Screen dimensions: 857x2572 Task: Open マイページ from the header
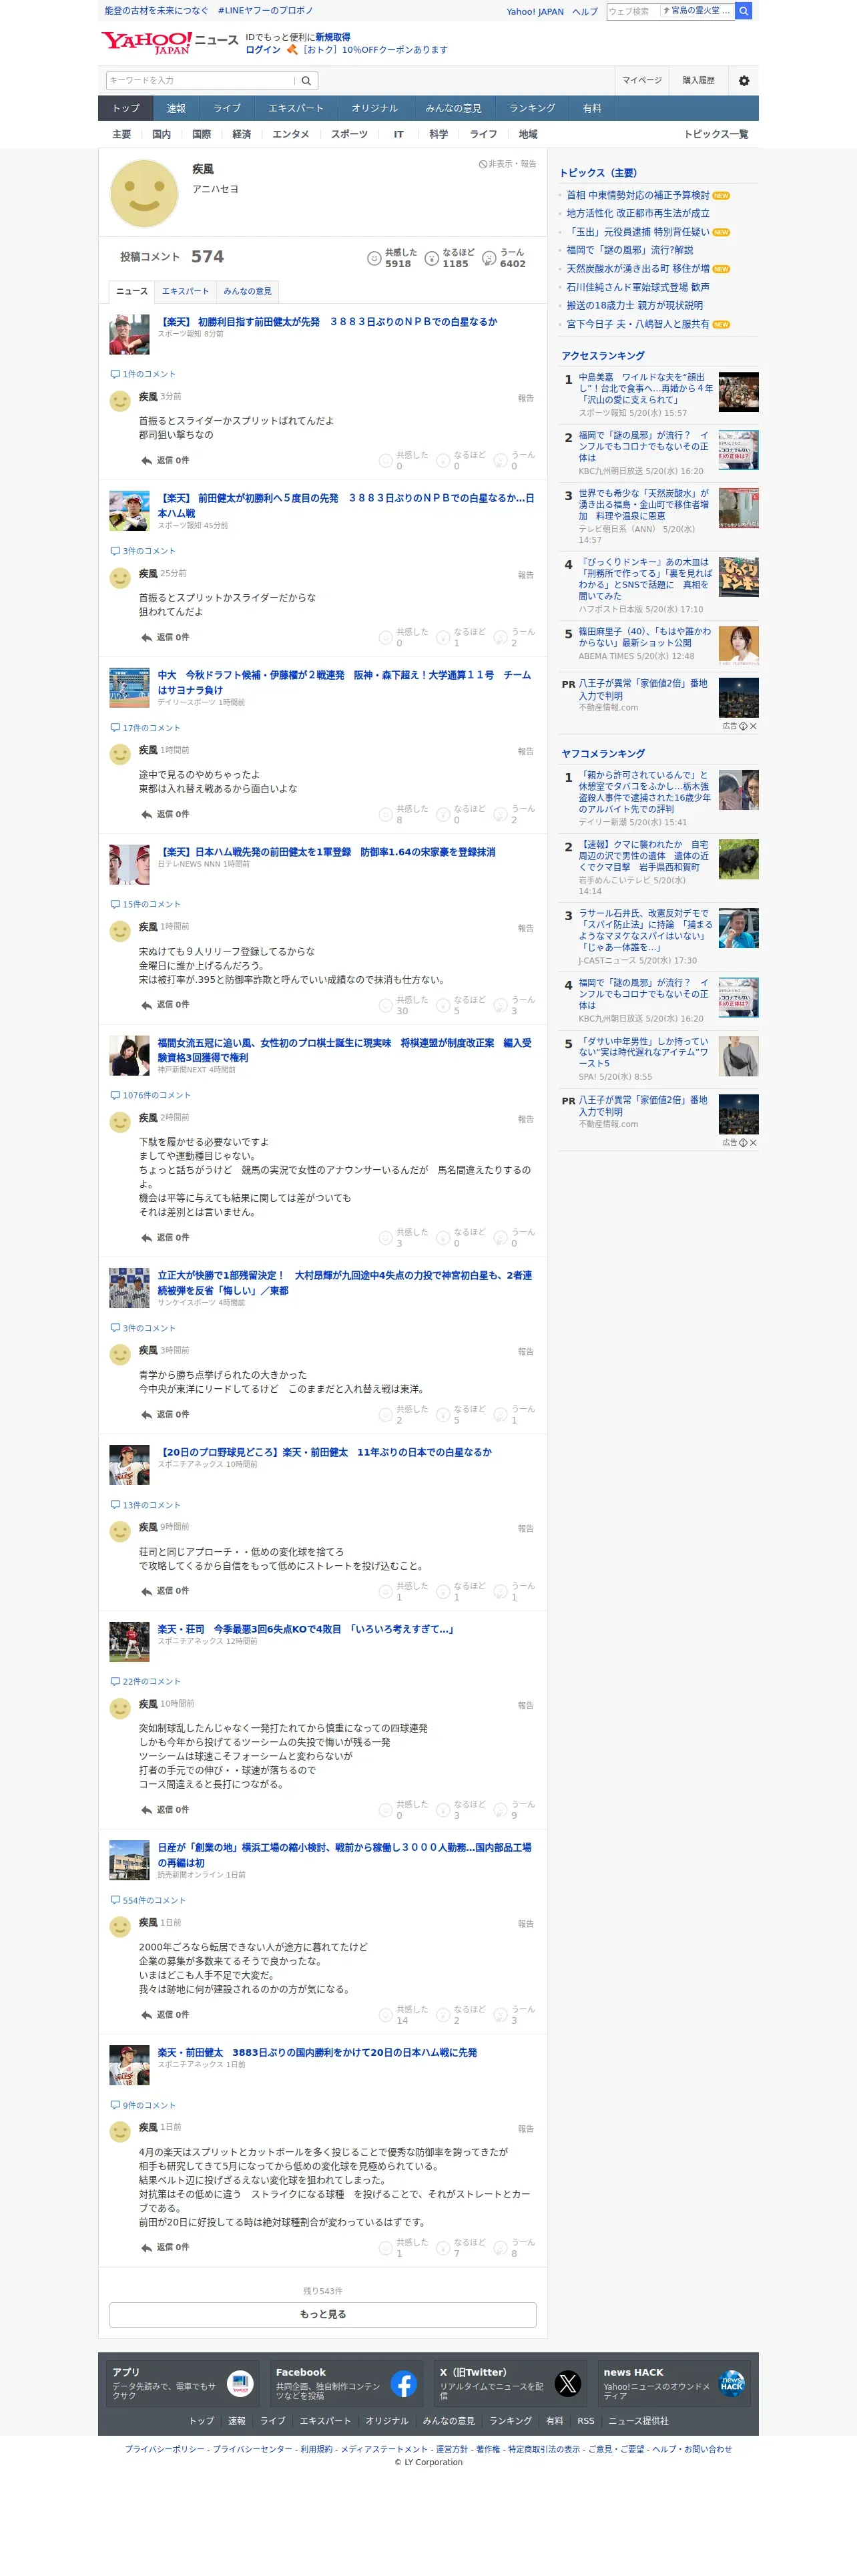(641, 81)
